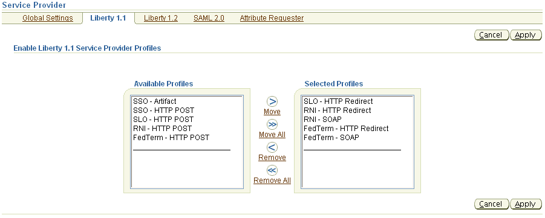Switch to the Liberty 1.2 tab

tap(160, 18)
